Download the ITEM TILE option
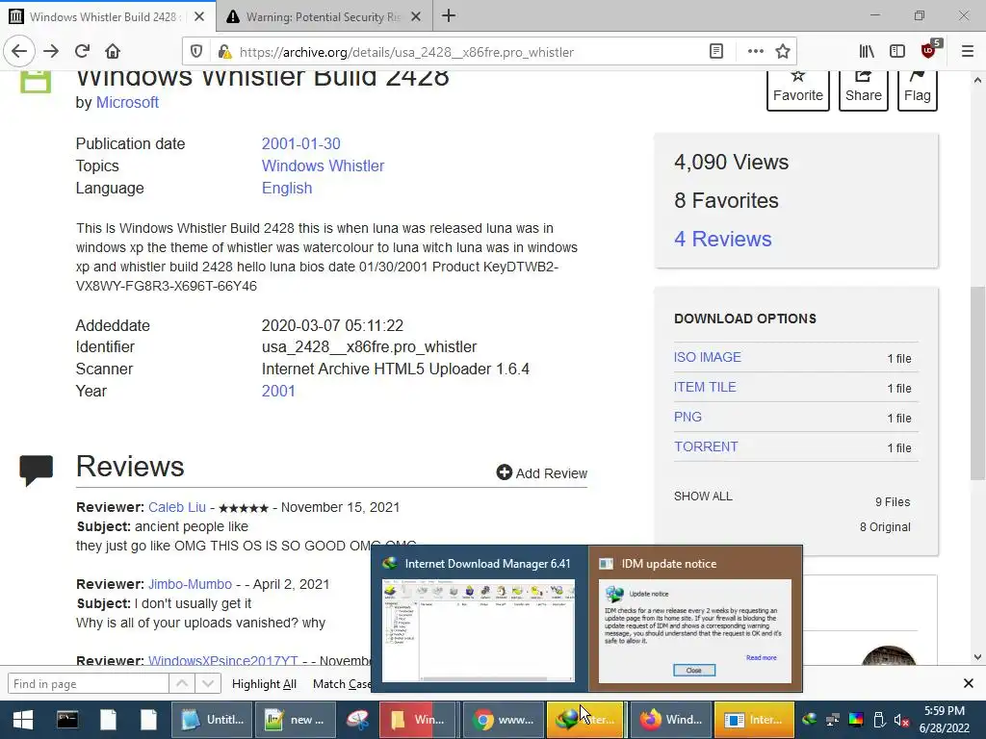 coord(705,387)
